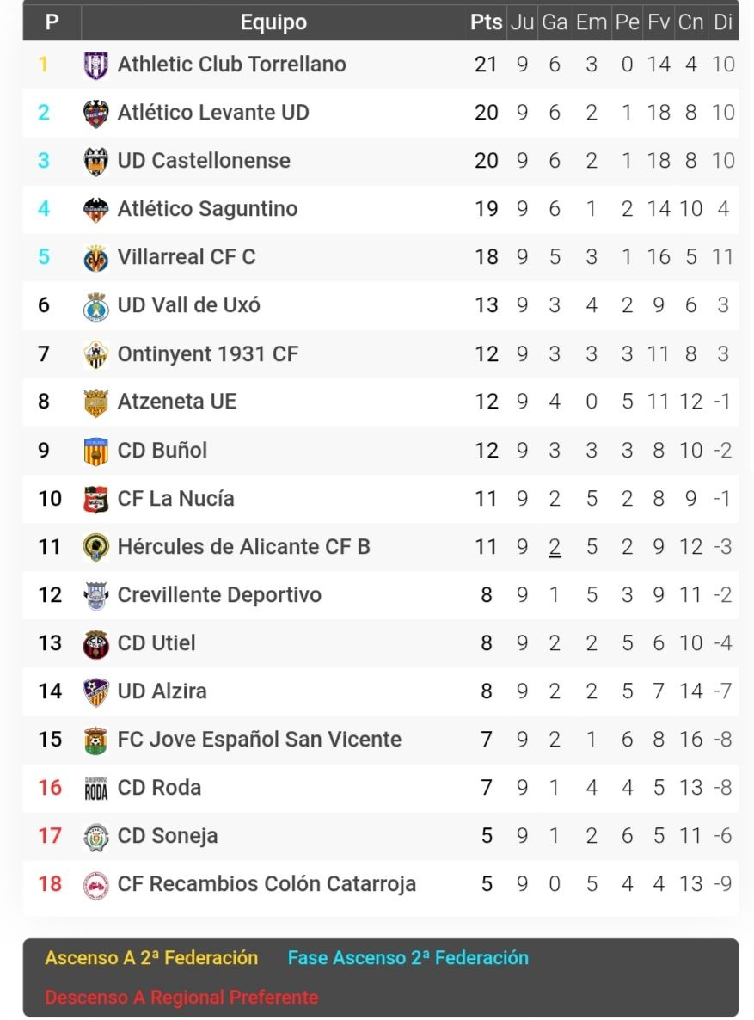Sort table by the Pts column header

[x=486, y=22]
